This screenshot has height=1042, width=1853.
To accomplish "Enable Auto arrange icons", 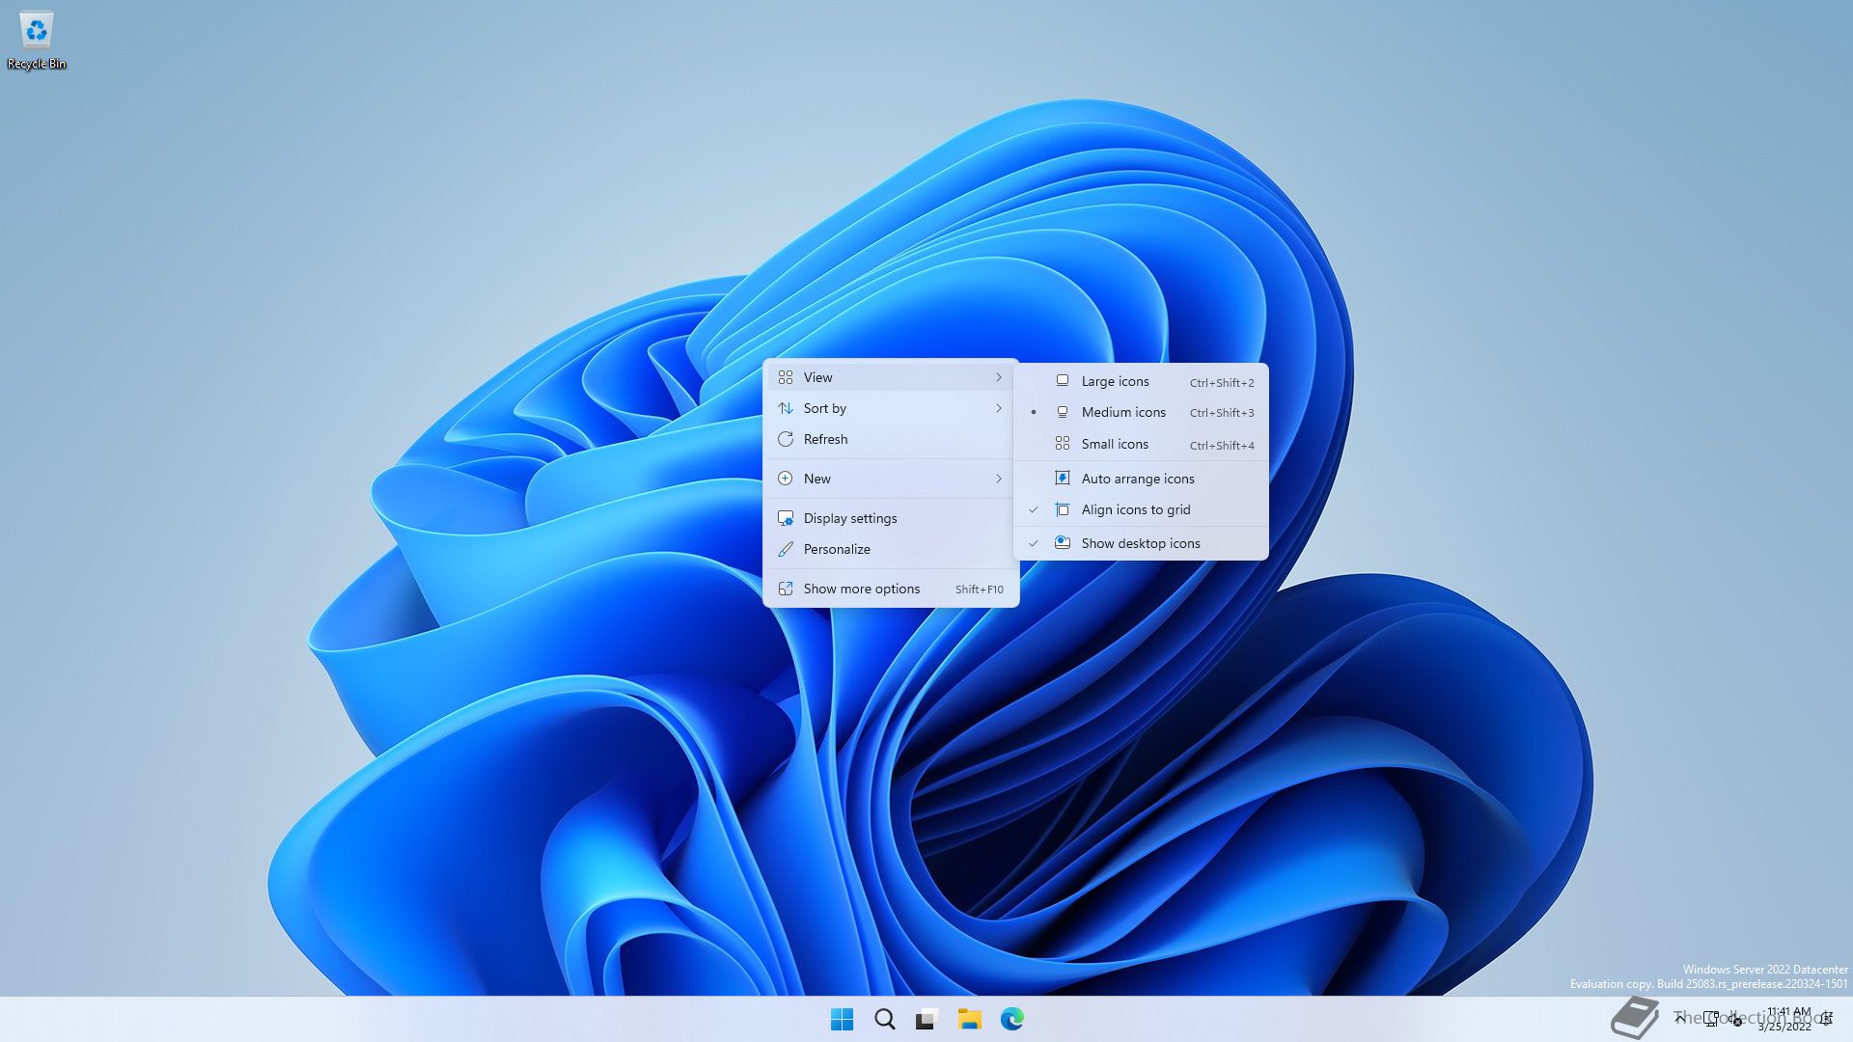I will (x=1137, y=479).
